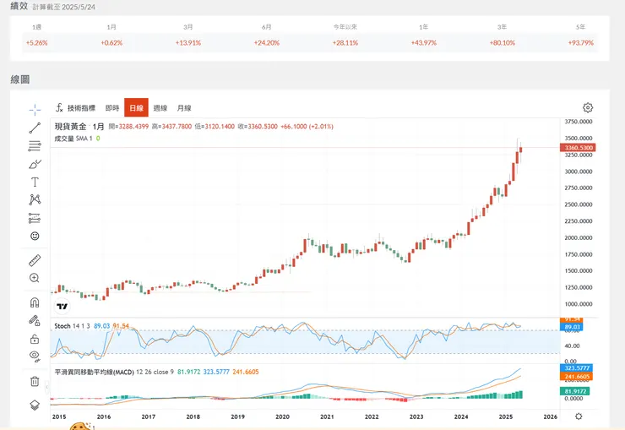The height and width of the screenshot is (430, 625).
Task: Click the 3360.5300 current price label
Action: pyautogui.click(x=578, y=148)
